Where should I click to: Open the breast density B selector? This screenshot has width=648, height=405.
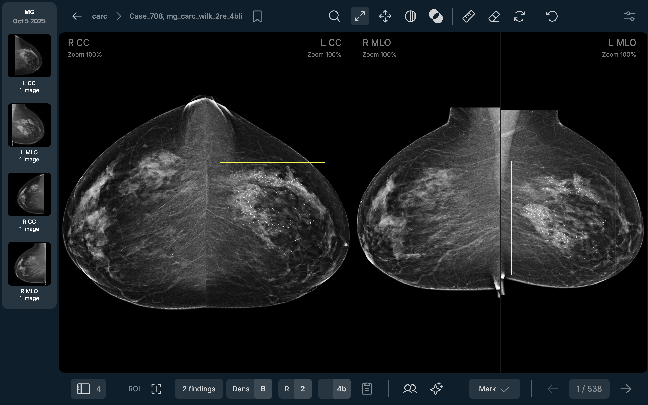pos(263,389)
